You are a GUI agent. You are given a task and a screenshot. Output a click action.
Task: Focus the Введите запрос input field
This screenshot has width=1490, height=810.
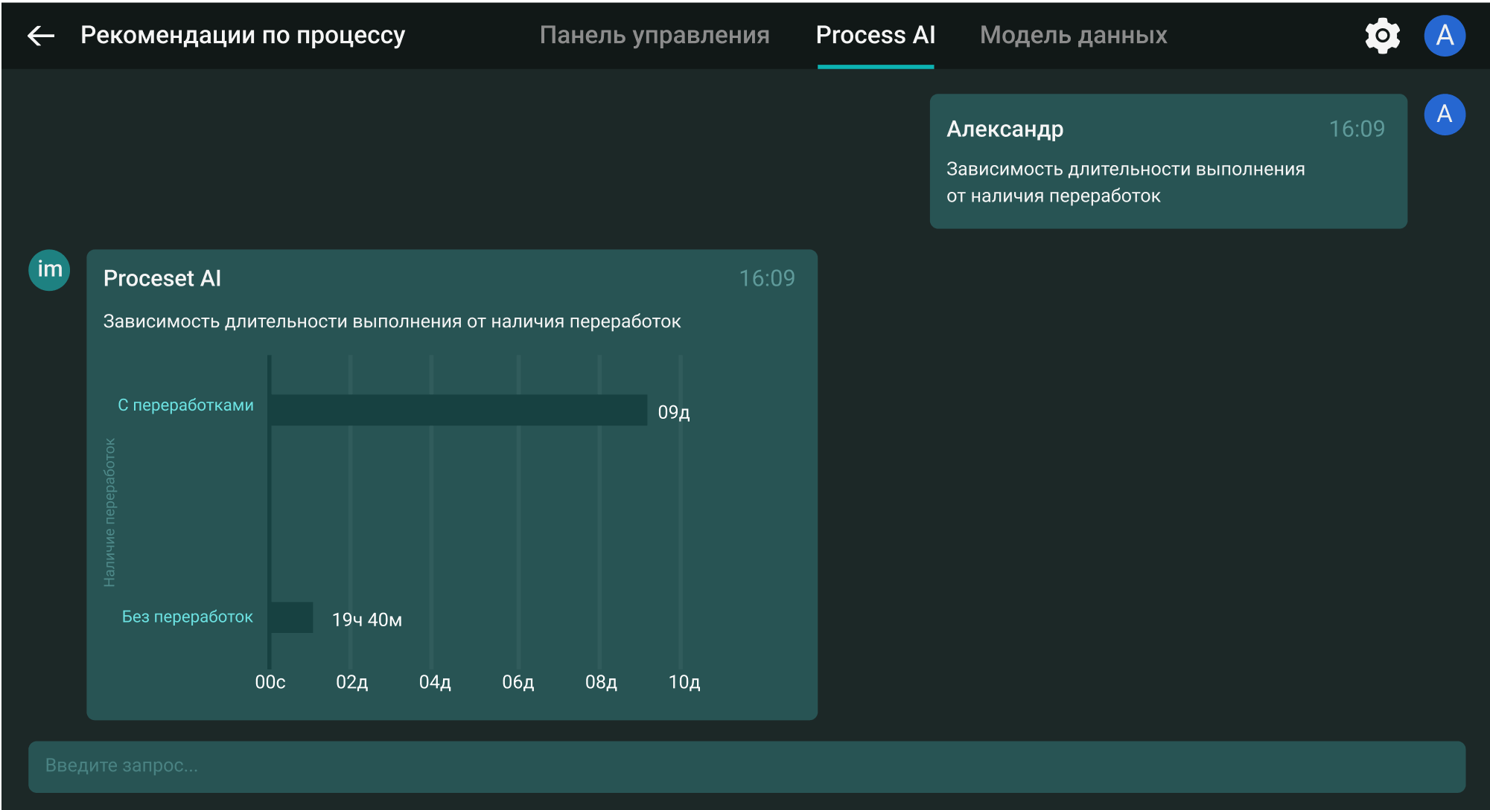pyautogui.click(x=747, y=766)
